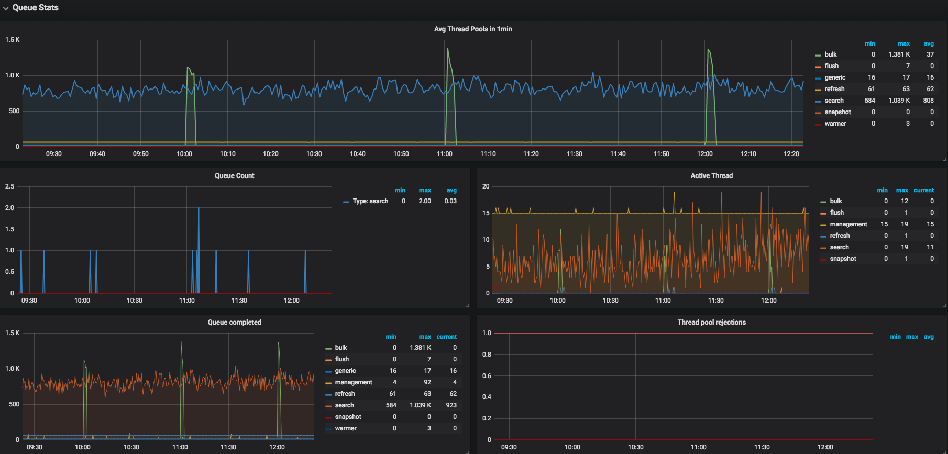Toggle management series in Active Thread legend
948x454 pixels.
pos(848,224)
